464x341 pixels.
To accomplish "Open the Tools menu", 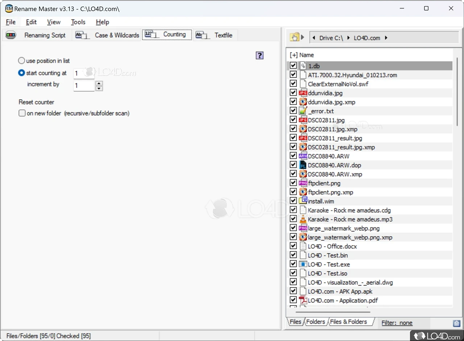I will point(78,22).
